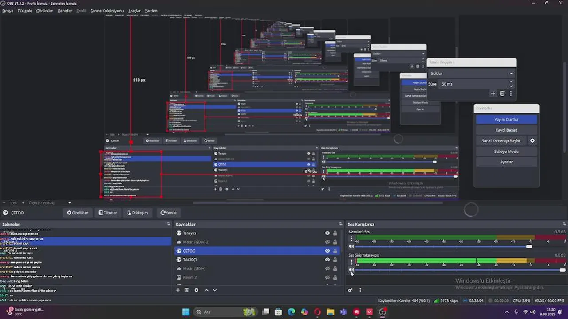Open File Explorer from the taskbar
This screenshot has width=568, height=319.
[330, 312]
